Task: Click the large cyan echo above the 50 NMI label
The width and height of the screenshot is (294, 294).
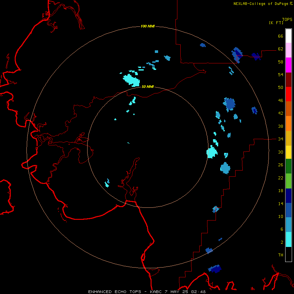Action: pyautogui.click(x=131, y=80)
